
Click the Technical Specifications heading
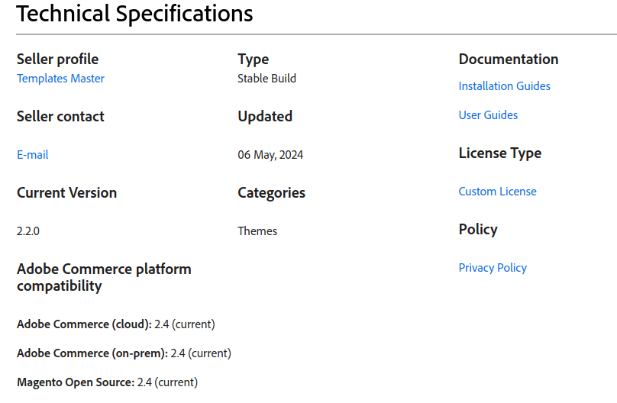(x=134, y=14)
